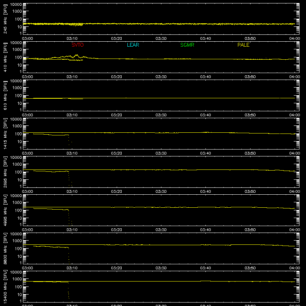306x306 pixels.
Task: Click the 04:00 tick under 8800 MHz plot
Action: [295, 268]
